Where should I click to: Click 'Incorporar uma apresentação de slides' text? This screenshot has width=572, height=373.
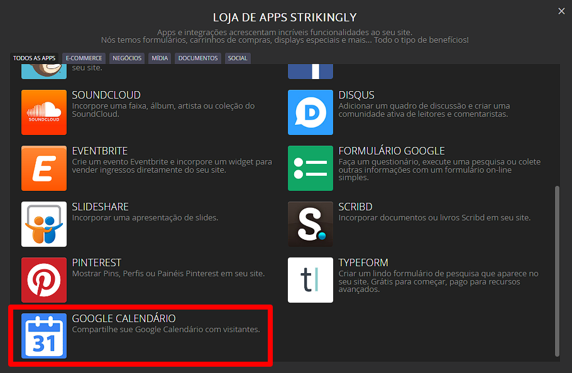pyautogui.click(x=145, y=218)
